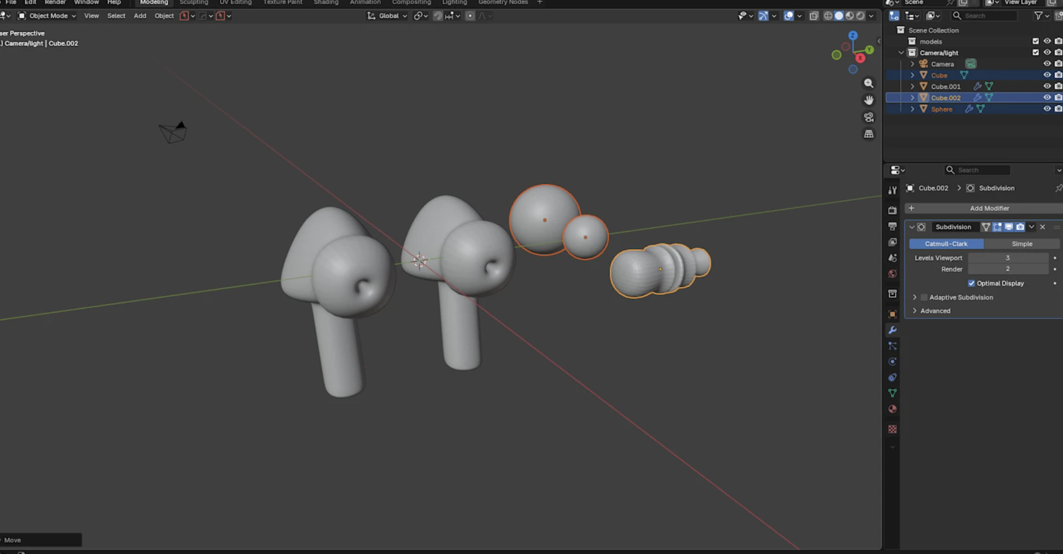Open the Output properties printer tab
Viewport: 1063px width, 554px height.
893,226
